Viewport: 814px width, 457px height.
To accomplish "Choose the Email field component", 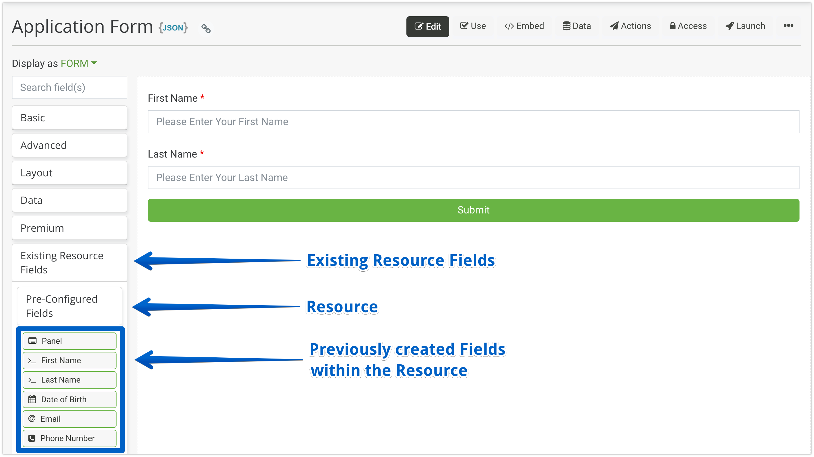I will (x=69, y=419).
